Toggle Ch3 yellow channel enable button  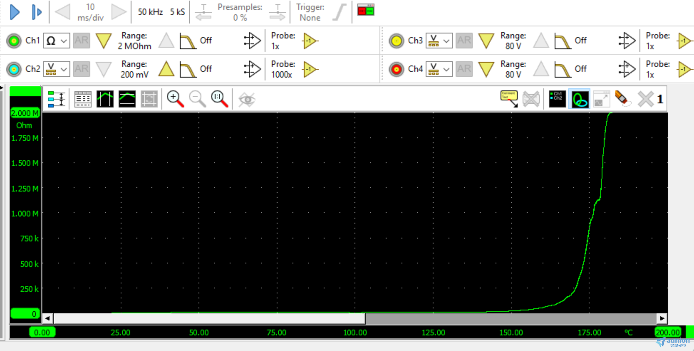click(x=396, y=41)
